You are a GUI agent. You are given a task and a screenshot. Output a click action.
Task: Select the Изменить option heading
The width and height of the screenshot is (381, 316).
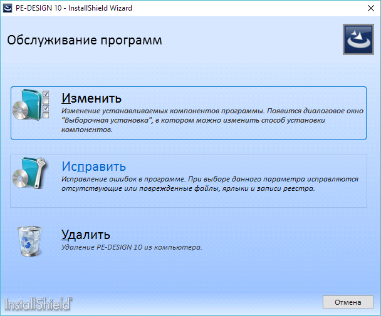click(91, 98)
